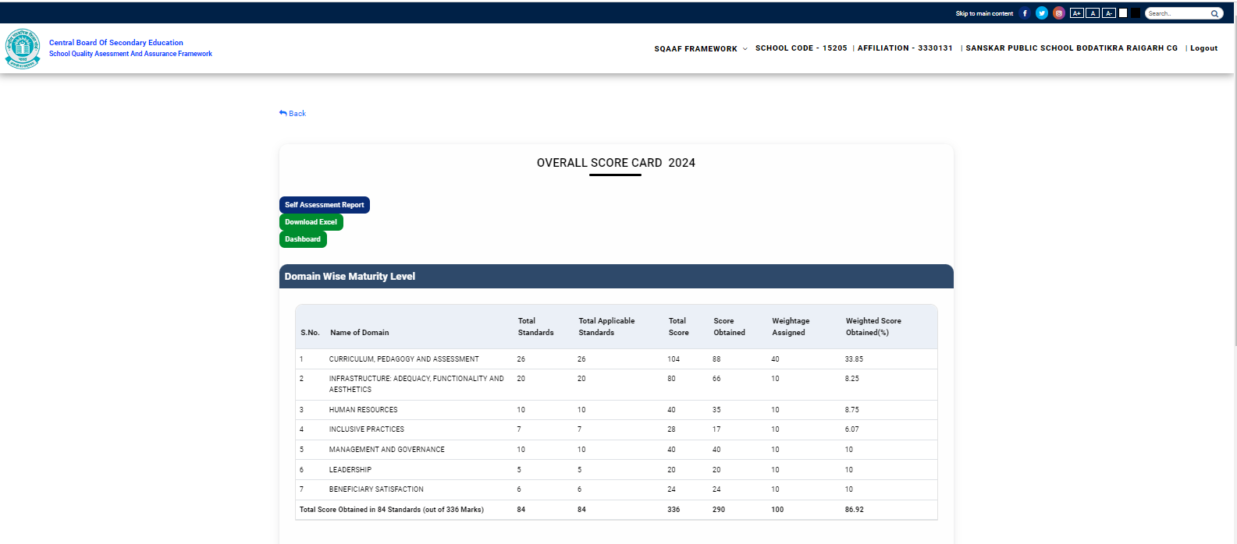Open the Twitter icon link
Image resolution: width=1237 pixels, height=544 pixels.
(1042, 13)
